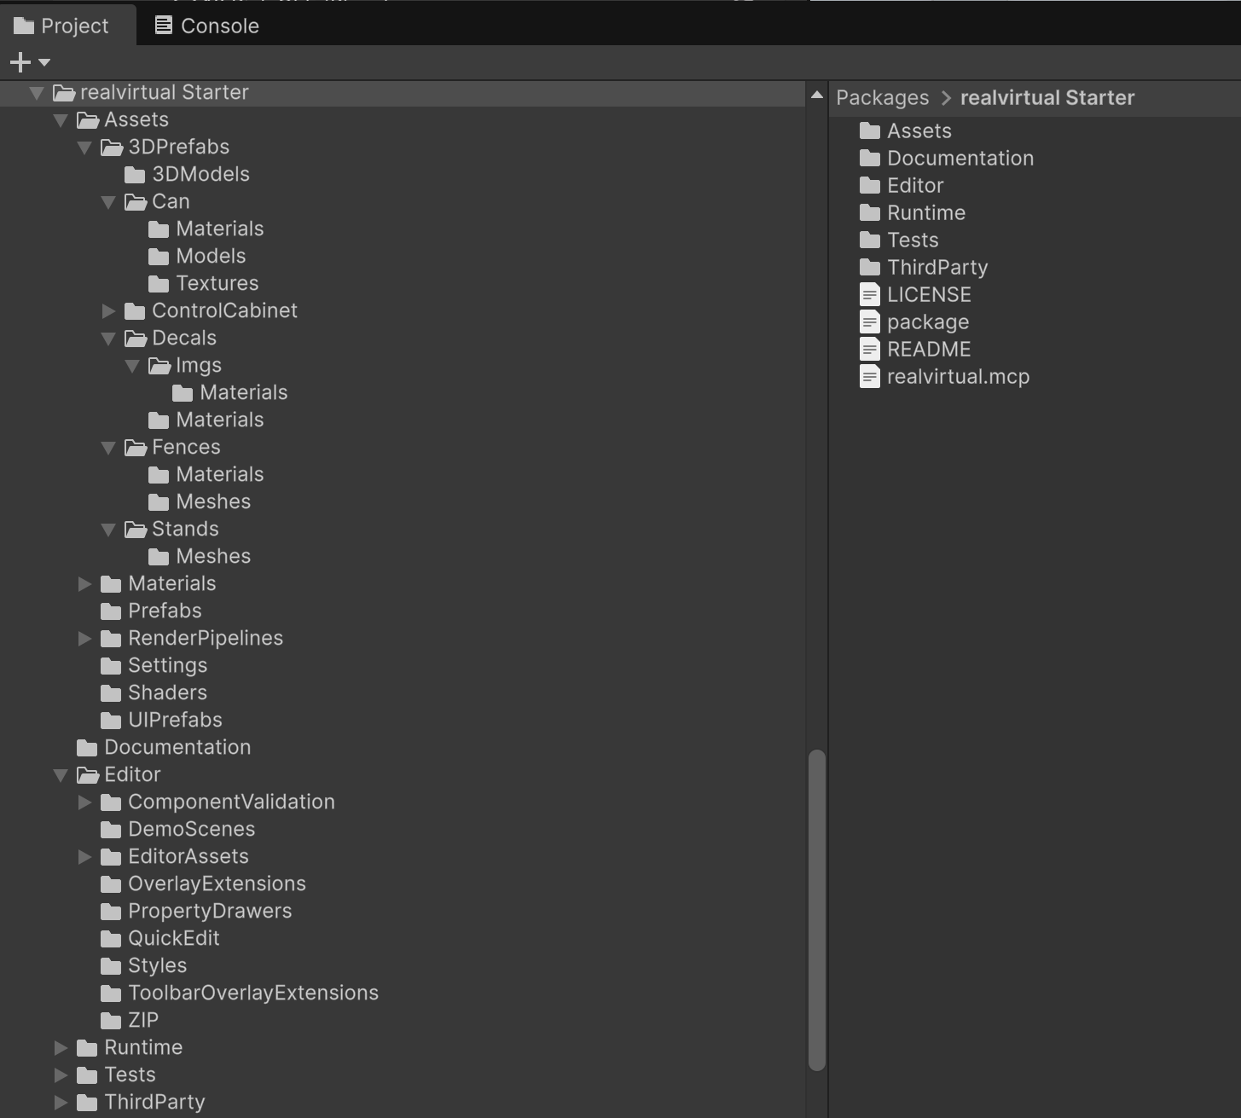Select the Project tab
This screenshot has height=1118, width=1241.
pos(62,26)
